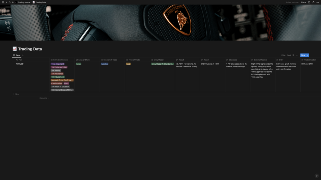Open the Long or Short column header
This screenshot has height=180, width=321.
tap(87, 60)
